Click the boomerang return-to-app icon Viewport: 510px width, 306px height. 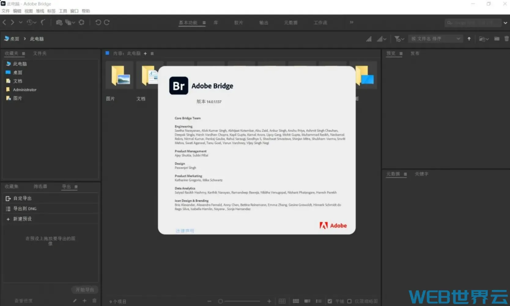click(43, 22)
